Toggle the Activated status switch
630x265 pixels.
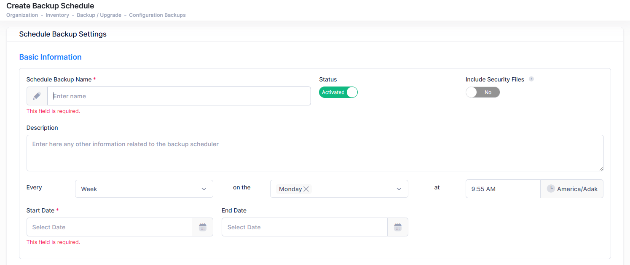coord(338,92)
